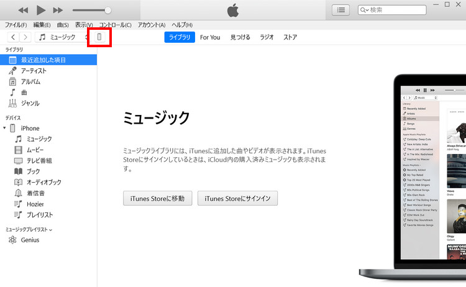The image size is (466, 287).
Task: Click the iTunes Storeにサインイン button
Action: click(x=237, y=198)
